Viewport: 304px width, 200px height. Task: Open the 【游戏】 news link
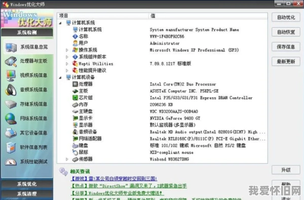[x=114, y=179]
